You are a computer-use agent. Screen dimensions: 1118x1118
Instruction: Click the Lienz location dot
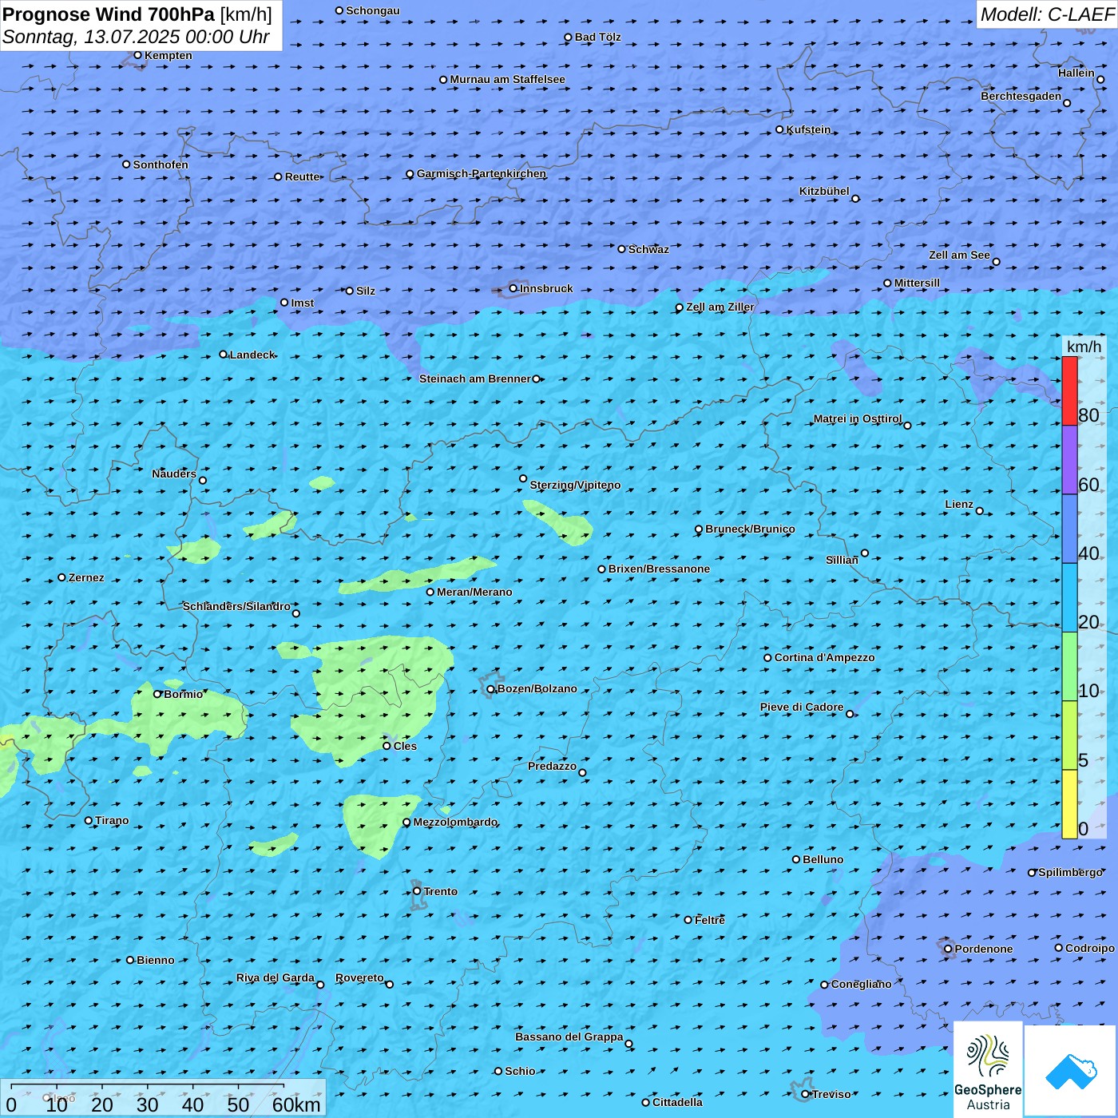(x=980, y=511)
